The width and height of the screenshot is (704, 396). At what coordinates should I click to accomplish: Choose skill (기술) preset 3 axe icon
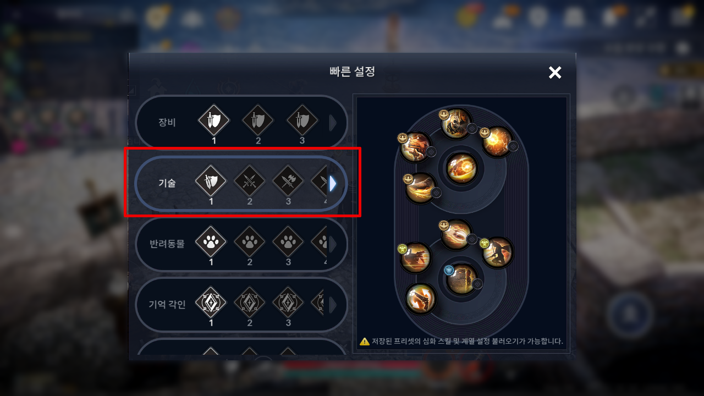(x=288, y=181)
